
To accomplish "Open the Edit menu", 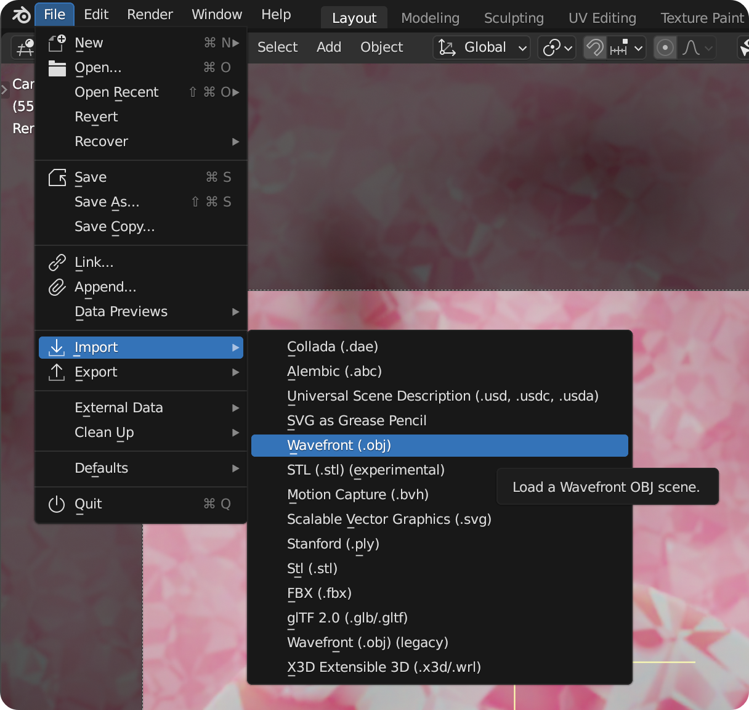I will point(96,14).
